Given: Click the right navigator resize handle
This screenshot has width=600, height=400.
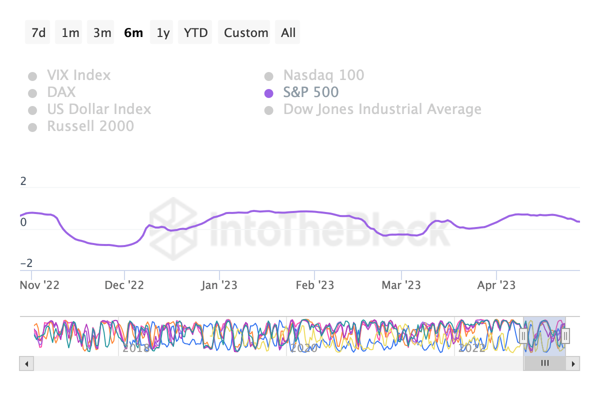Looking at the screenshot, I should (x=565, y=336).
